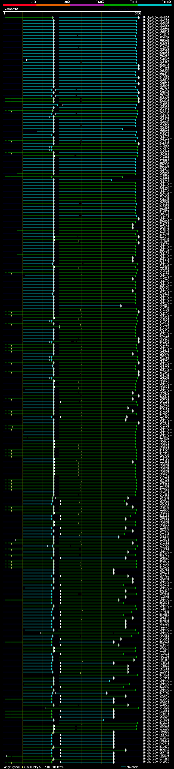174x769 pixels.
Task: Click the orange ~40% identity legend segment
Action: [53, 5]
